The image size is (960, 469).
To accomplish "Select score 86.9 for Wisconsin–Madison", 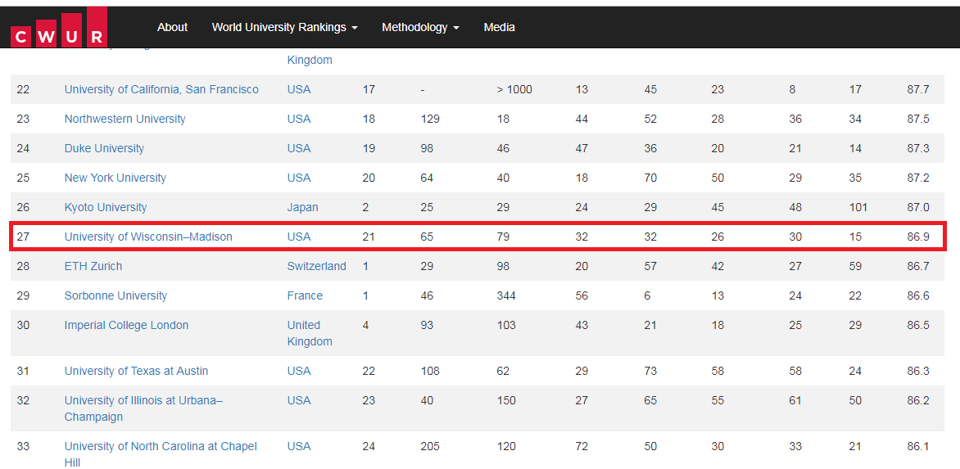I will (x=917, y=236).
